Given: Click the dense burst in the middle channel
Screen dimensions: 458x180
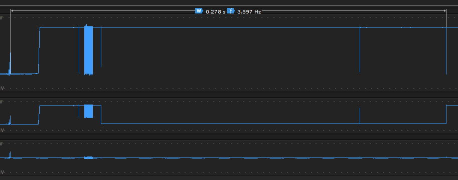Looking at the screenshot, I should point(88,111).
